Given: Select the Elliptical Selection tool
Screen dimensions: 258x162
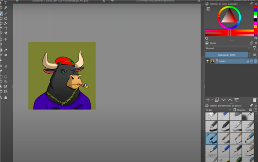Looking at the screenshot, I should [x=6, y=77].
